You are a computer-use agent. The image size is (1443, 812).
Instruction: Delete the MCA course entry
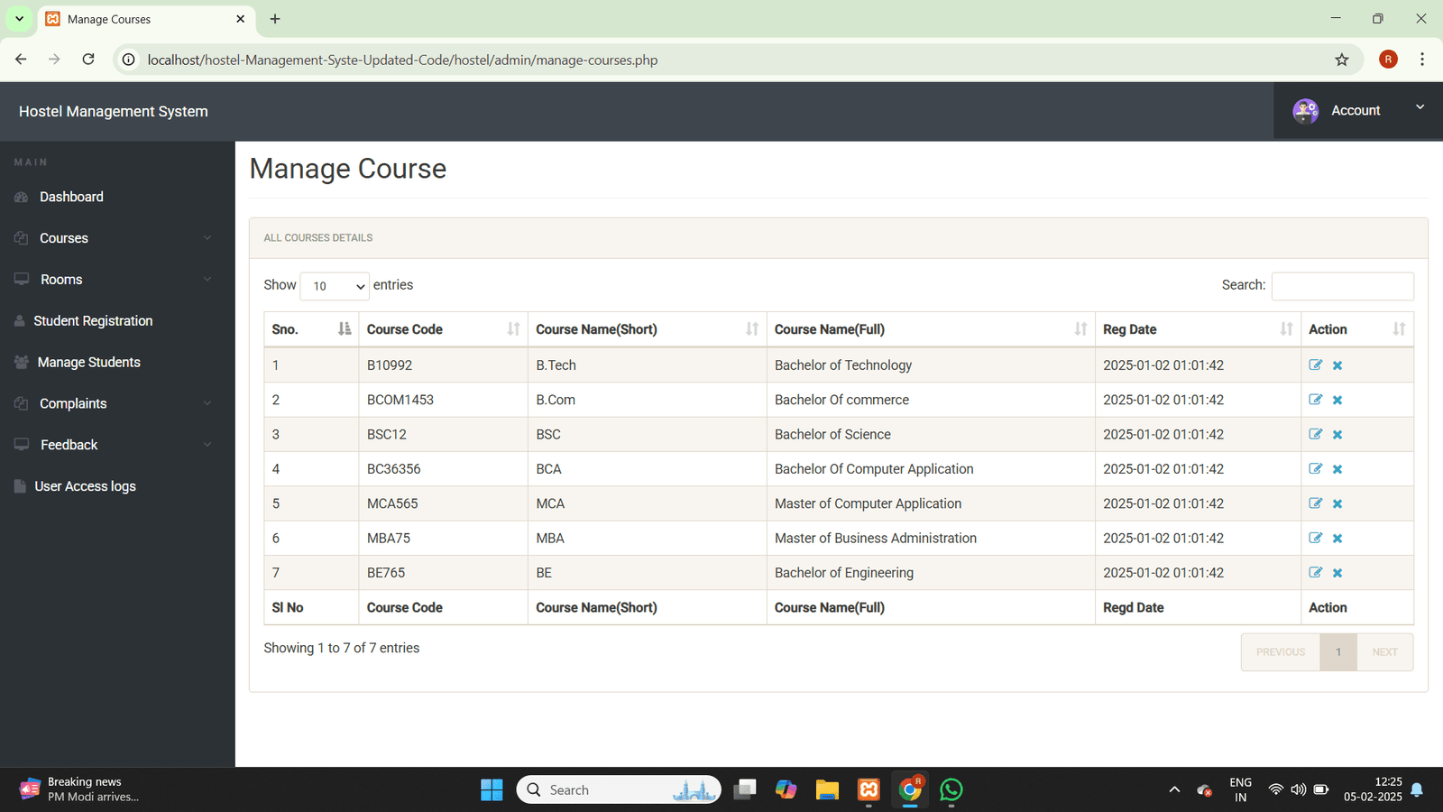point(1337,503)
